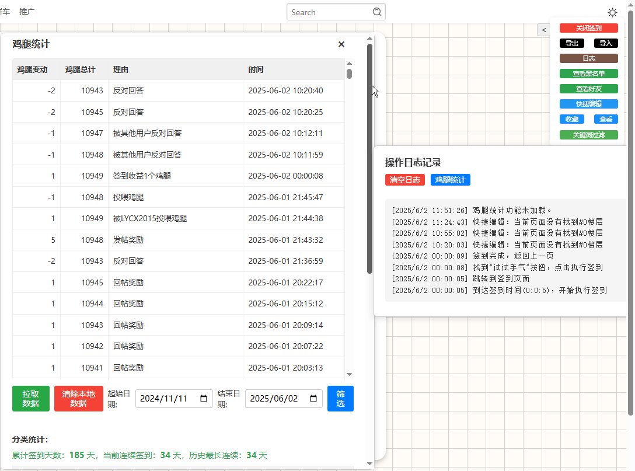Clear local data via 清除本地数据
This screenshot has width=635, height=471.
point(78,399)
